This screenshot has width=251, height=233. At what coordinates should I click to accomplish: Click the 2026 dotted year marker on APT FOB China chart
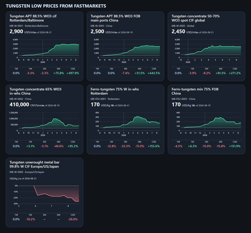click(124, 62)
